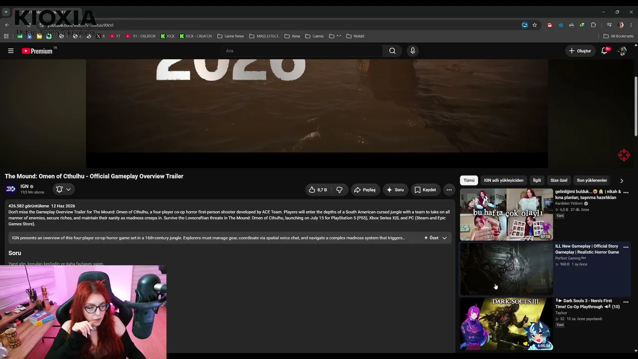Open more options for ILL New Gameplay video
The height and width of the screenshot is (359, 638).
point(626,247)
